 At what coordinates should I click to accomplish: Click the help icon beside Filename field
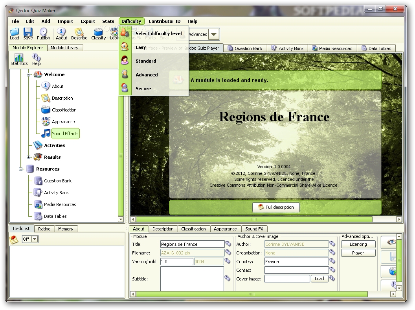pyautogui.click(x=228, y=252)
